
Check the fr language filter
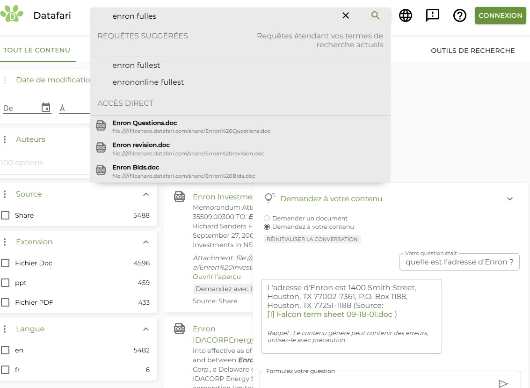[5, 370]
